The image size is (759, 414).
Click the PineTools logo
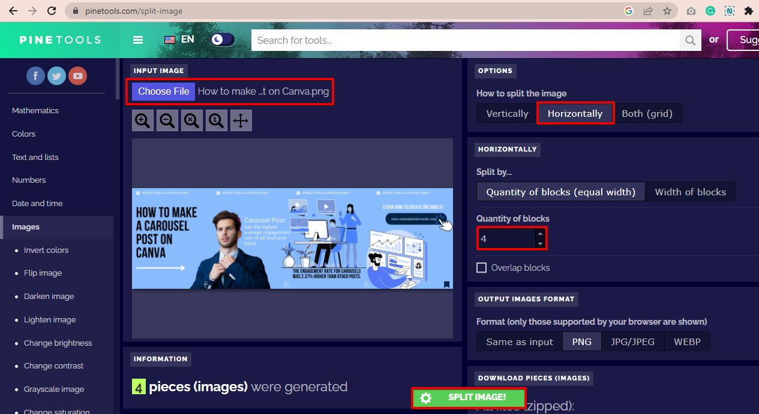pyautogui.click(x=60, y=40)
